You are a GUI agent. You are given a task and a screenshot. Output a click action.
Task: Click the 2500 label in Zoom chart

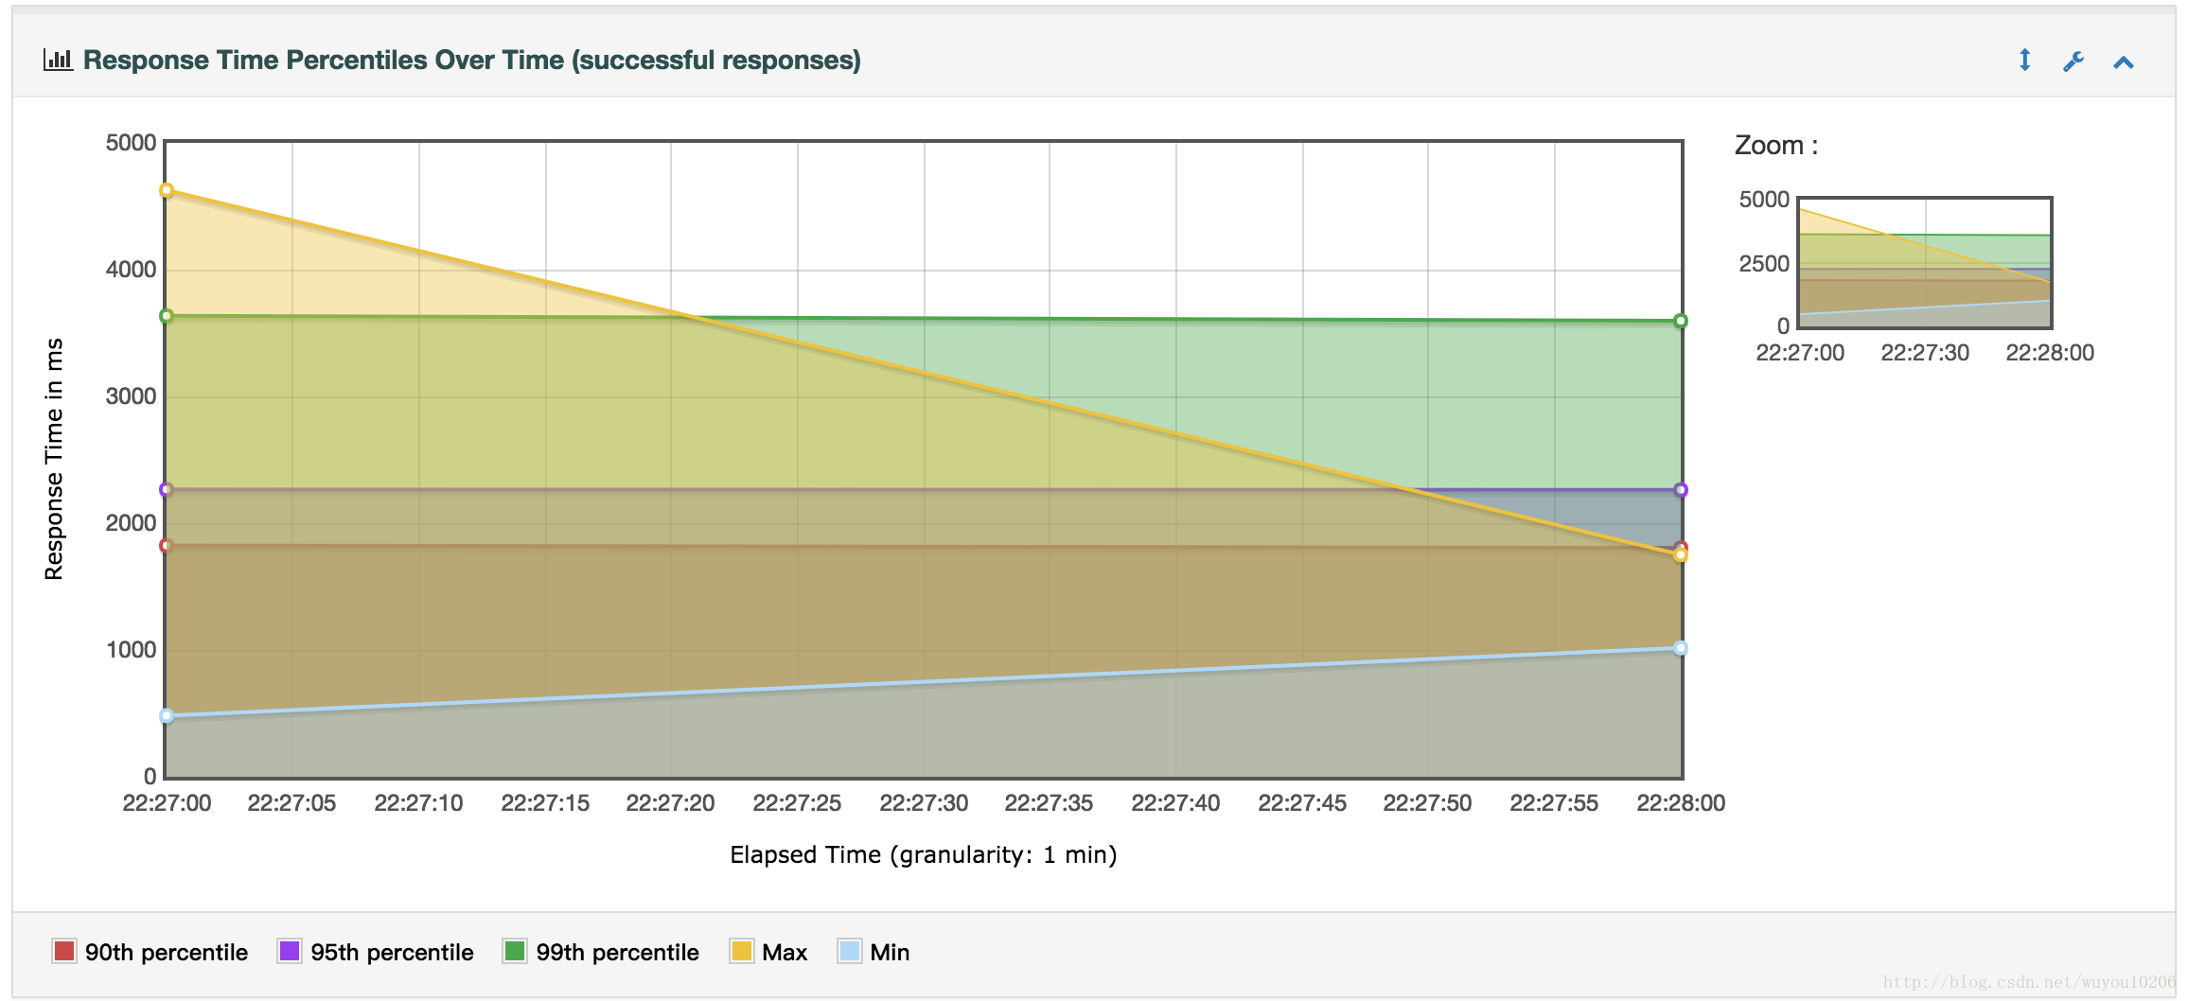[1764, 264]
